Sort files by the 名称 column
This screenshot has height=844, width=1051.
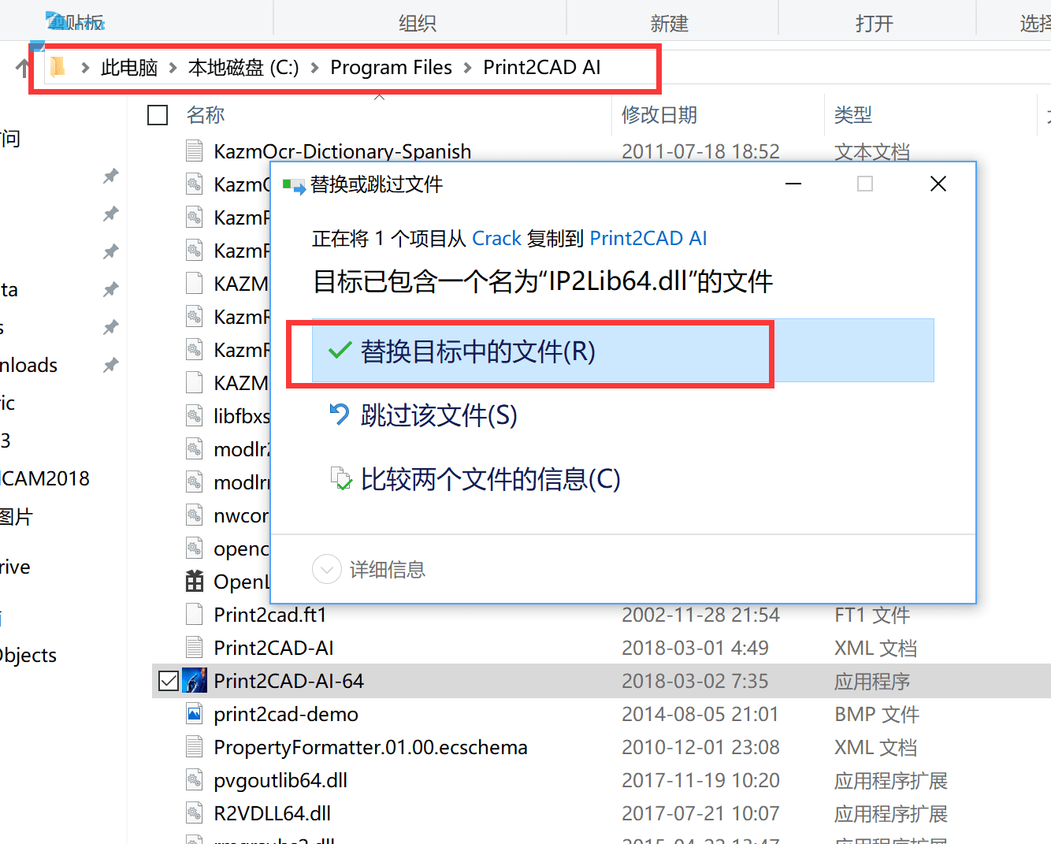coord(206,115)
